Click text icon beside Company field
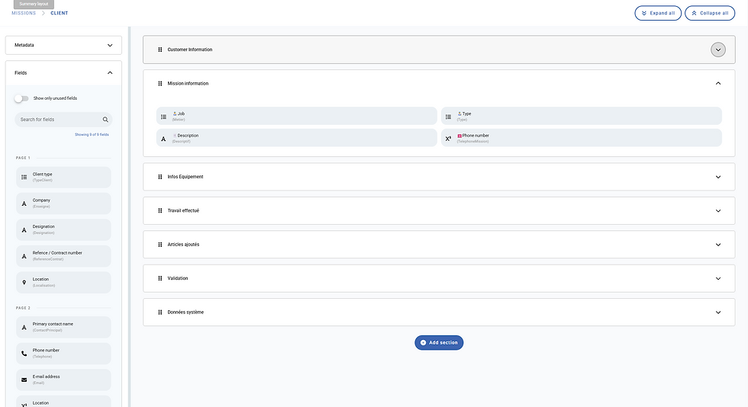The image size is (748, 407). (x=24, y=203)
